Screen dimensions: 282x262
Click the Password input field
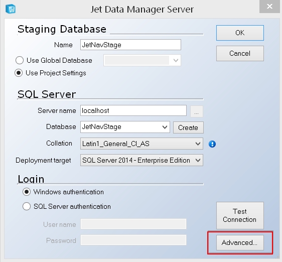coord(133,240)
